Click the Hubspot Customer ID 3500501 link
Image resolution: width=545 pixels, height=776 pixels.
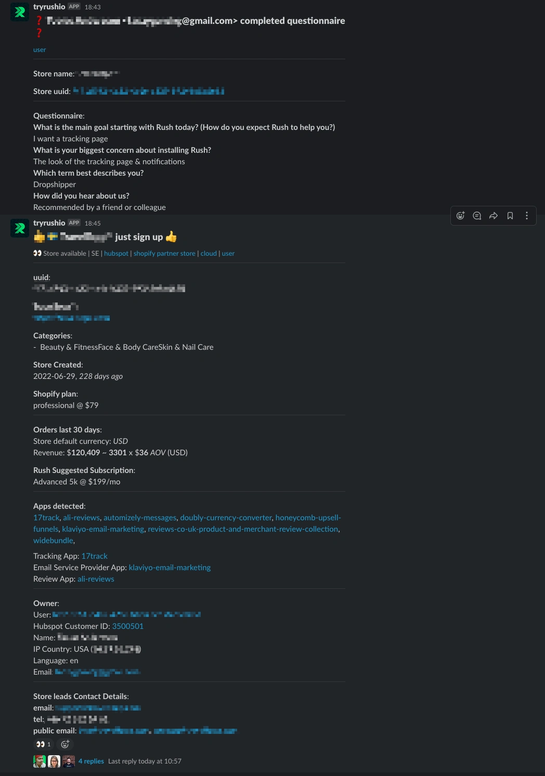pos(127,626)
